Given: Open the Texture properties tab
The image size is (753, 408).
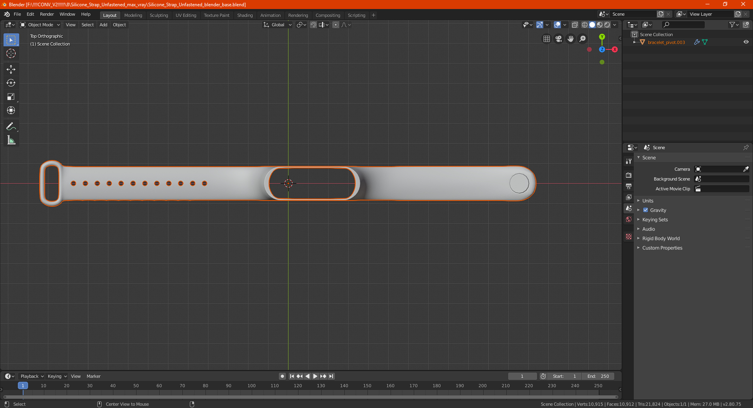Looking at the screenshot, I should pyautogui.click(x=629, y=237).
